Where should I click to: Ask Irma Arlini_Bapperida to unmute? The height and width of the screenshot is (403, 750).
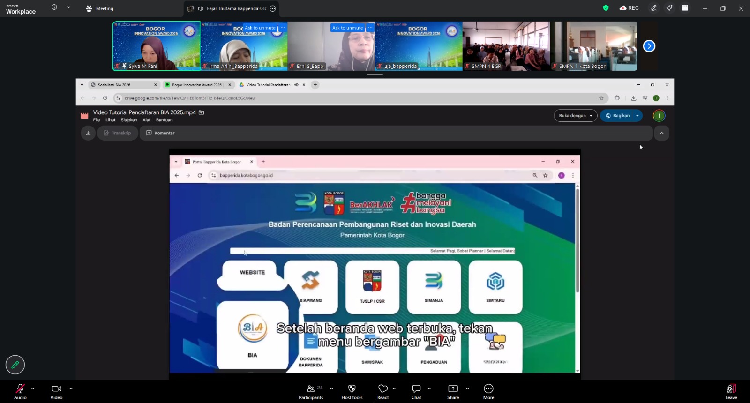pyautogui.click(x=260, y=28)
